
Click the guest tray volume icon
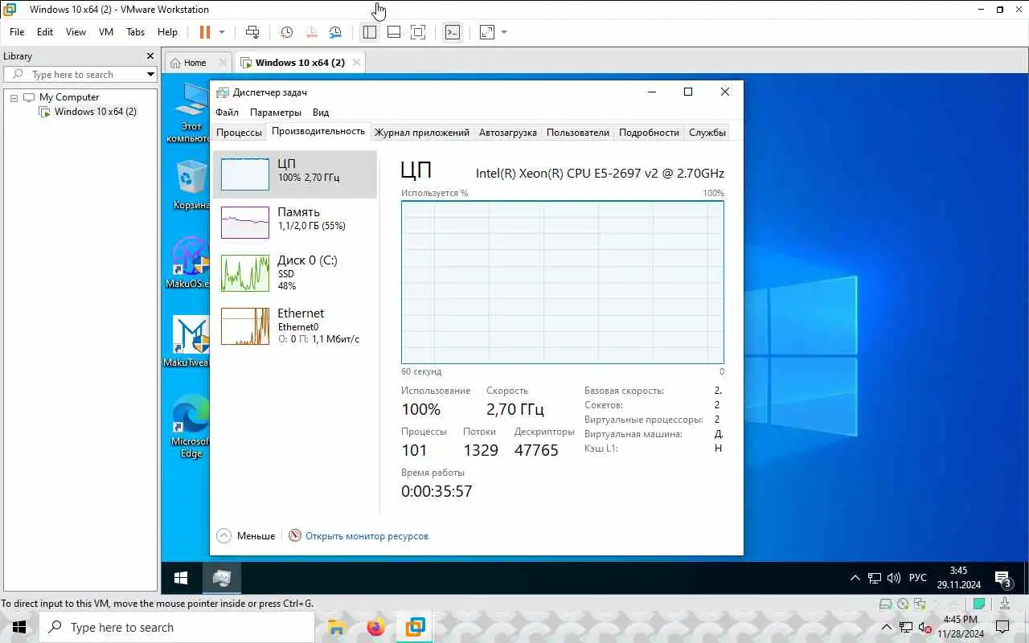click(x=894, y=578)
